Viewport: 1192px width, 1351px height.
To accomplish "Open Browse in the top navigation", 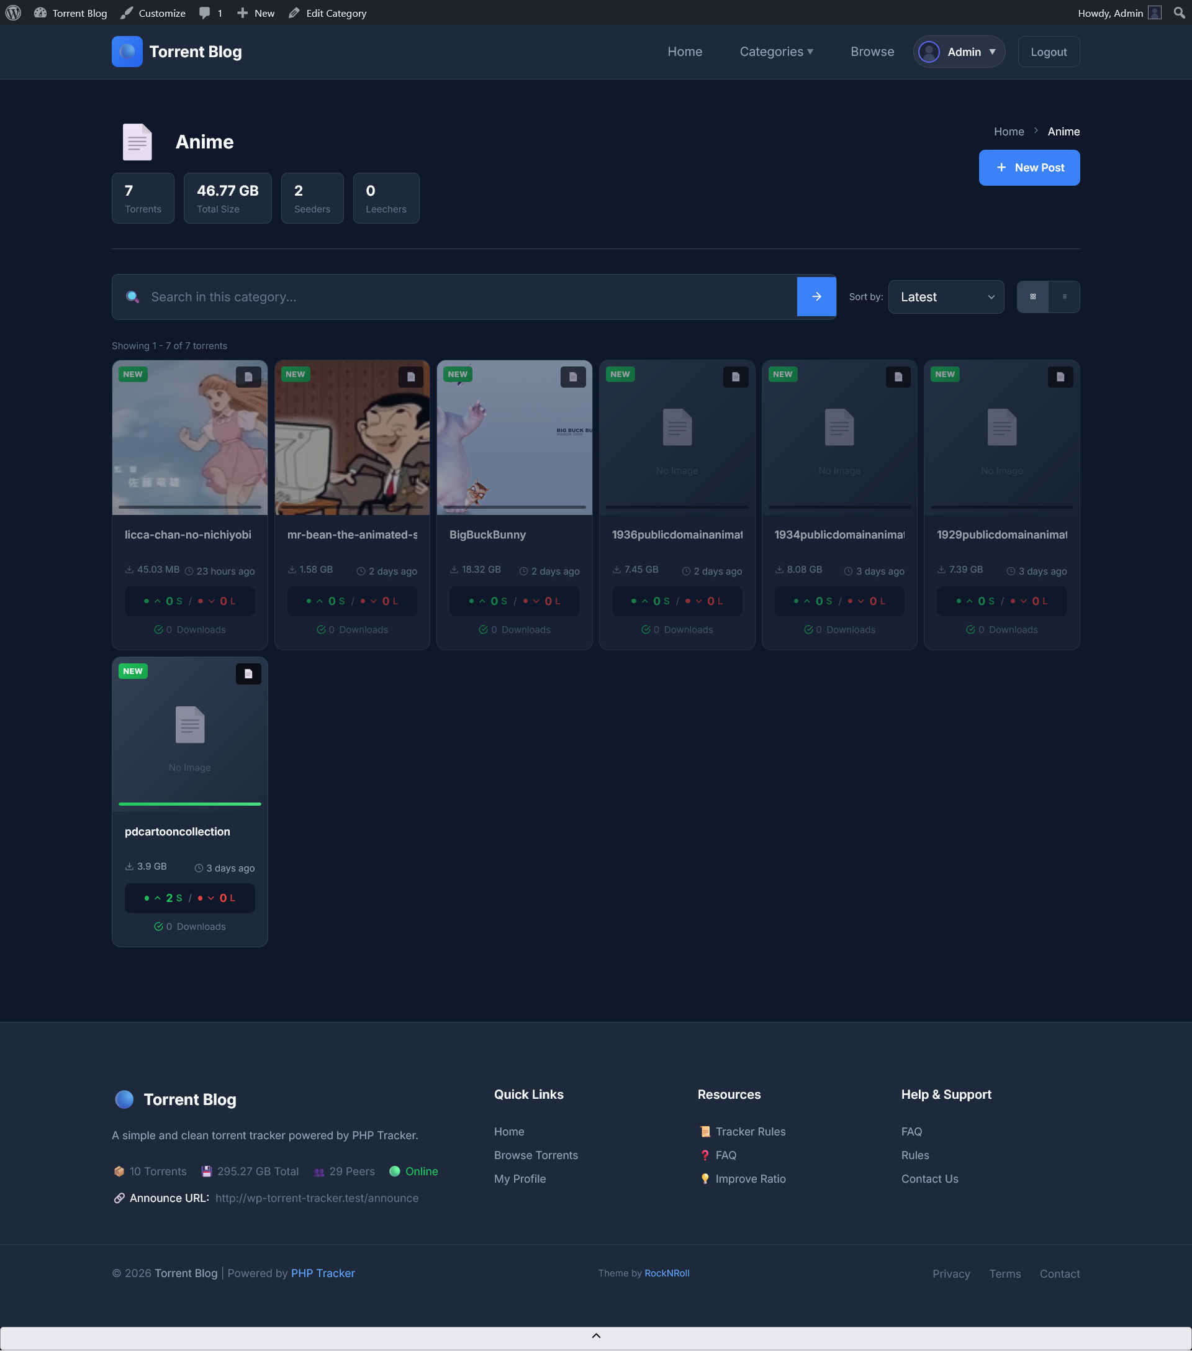I will coord(872,52).
